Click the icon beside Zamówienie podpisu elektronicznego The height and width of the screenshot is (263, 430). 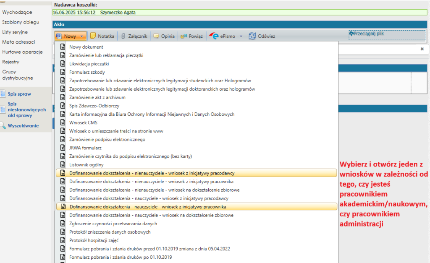pos(63,139)
